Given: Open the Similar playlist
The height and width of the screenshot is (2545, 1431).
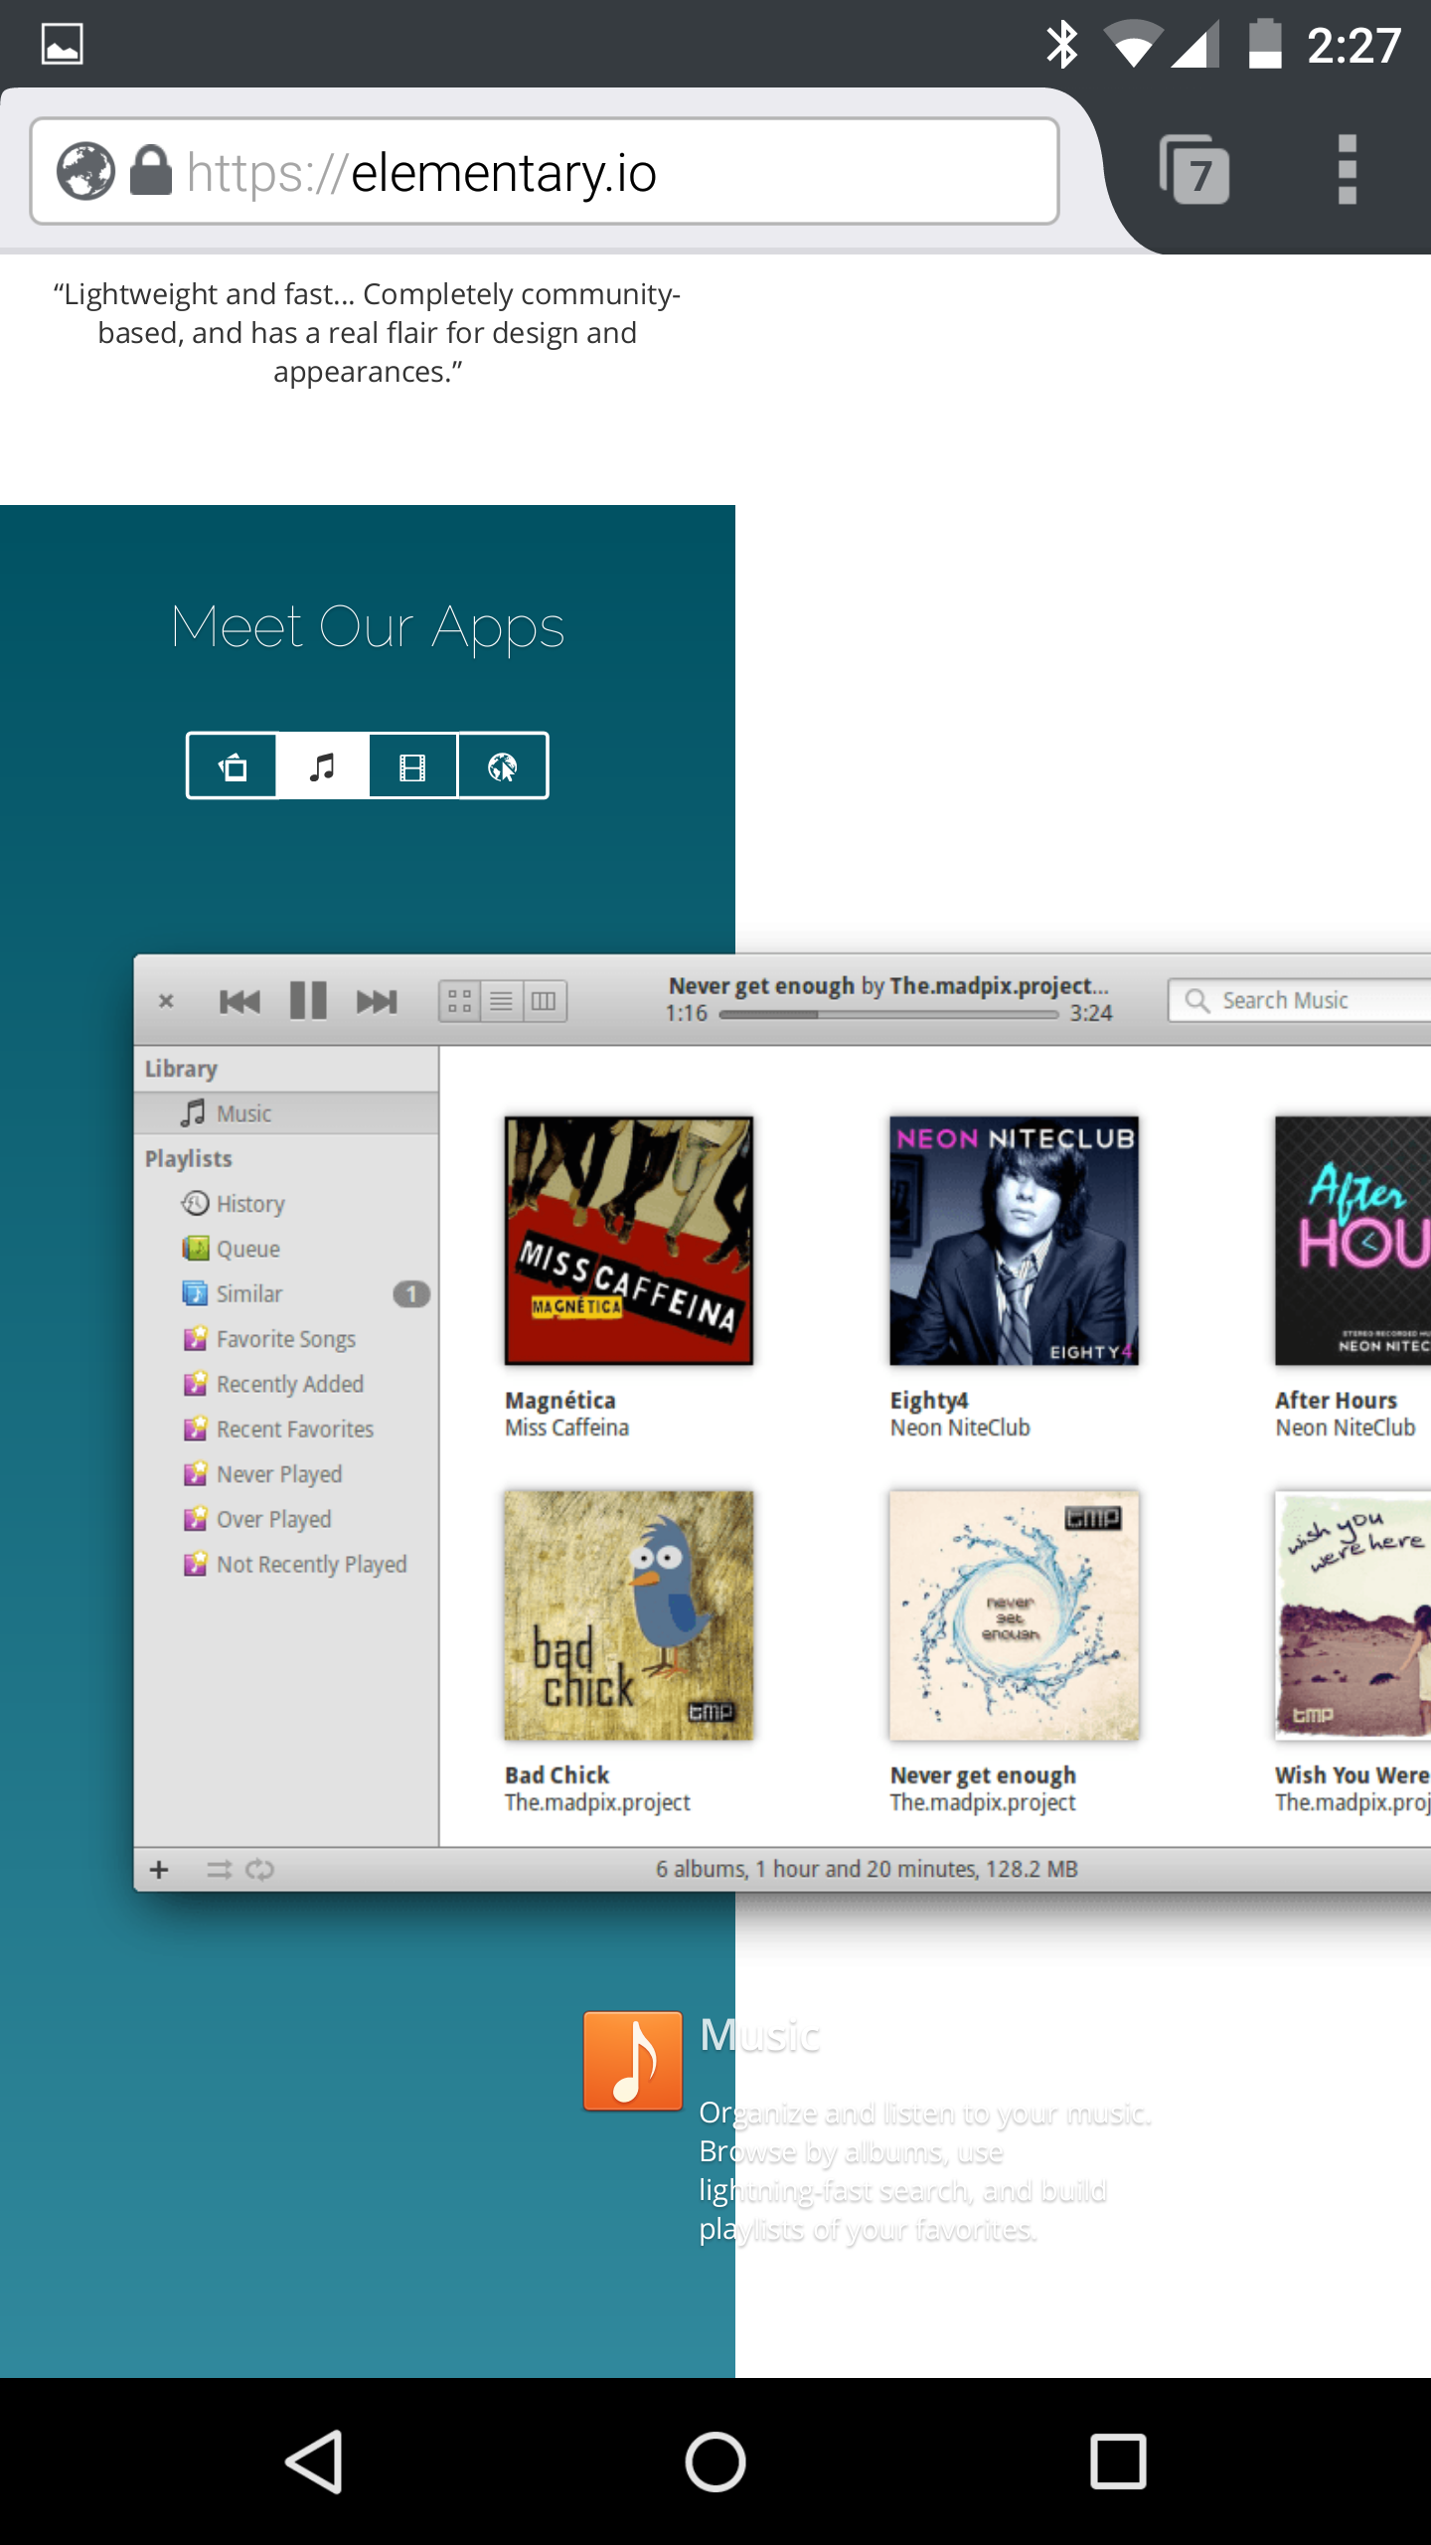Looking at the screenshot, I should [x=286, y=1293].
